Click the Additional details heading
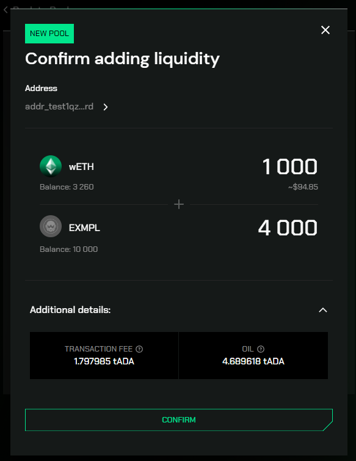The height and width of the screenshot is (461, 356). point(70,310)
